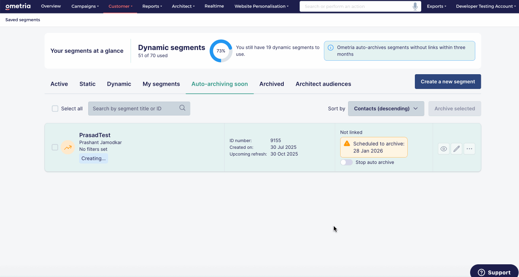Click the Created on 30 Jul 2025 date

click(x=283, y=147)
